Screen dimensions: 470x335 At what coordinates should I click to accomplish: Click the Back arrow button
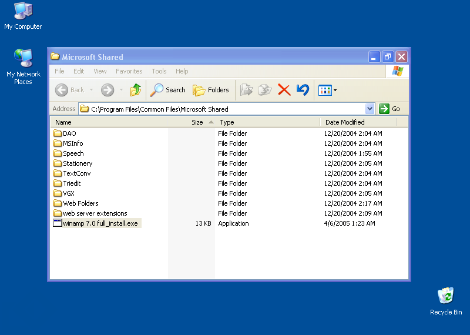[x=62, y=90]
